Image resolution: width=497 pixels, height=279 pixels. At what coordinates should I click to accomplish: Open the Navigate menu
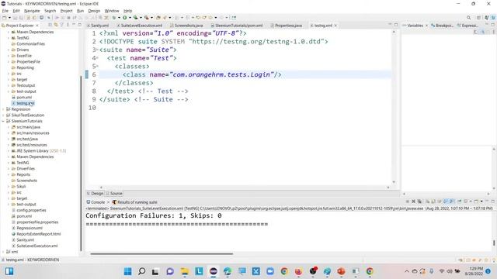(x=32, y=11)
